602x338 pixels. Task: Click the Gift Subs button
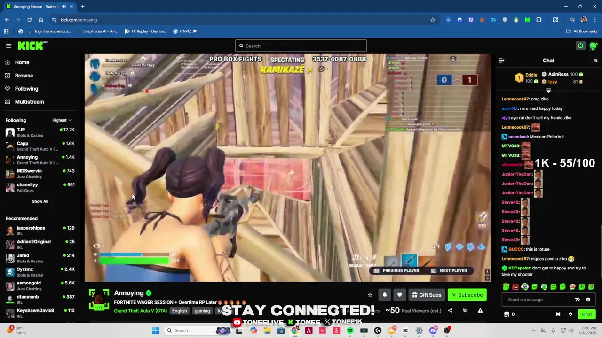[427, 295]
